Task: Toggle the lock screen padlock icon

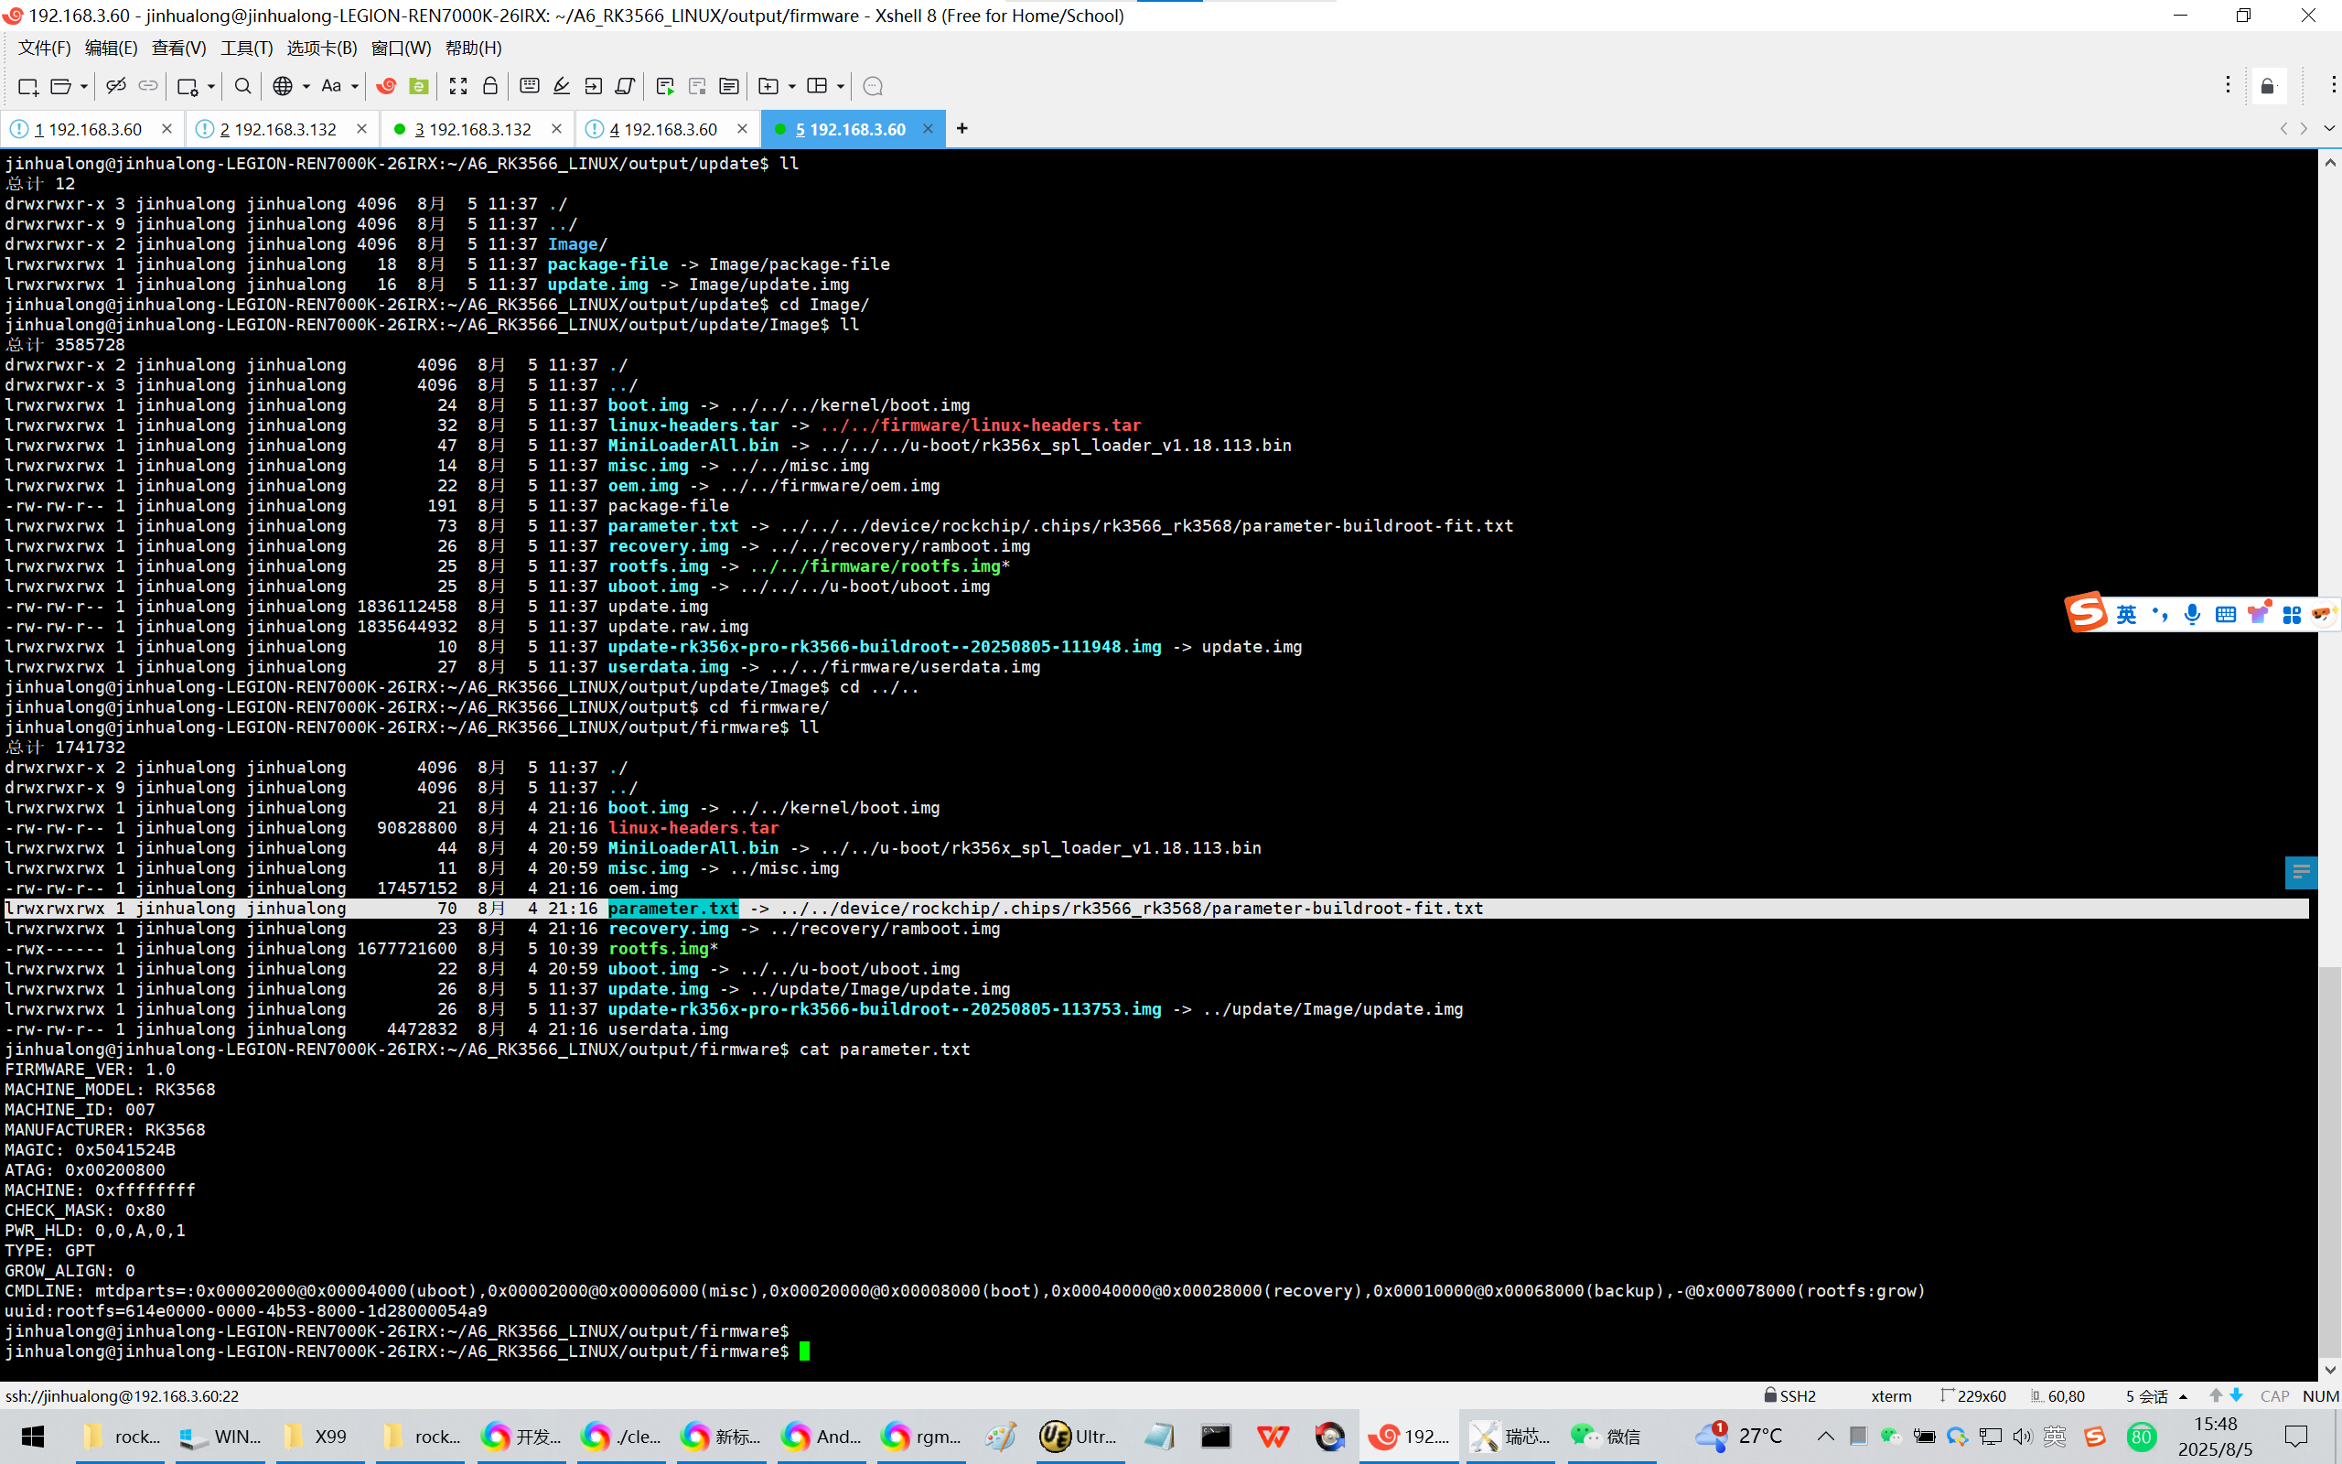Action: [490, 86]
